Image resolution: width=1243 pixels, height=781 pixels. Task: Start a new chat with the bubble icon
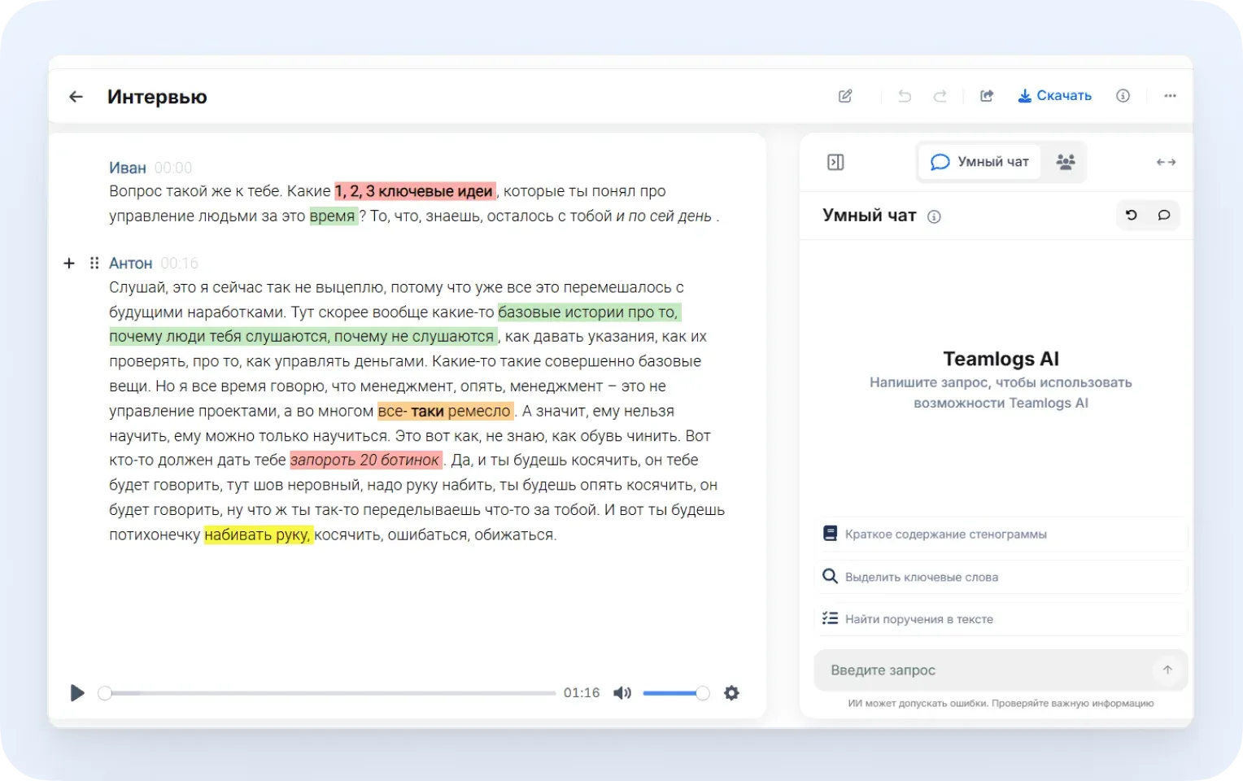click(x=1164, y=216)
